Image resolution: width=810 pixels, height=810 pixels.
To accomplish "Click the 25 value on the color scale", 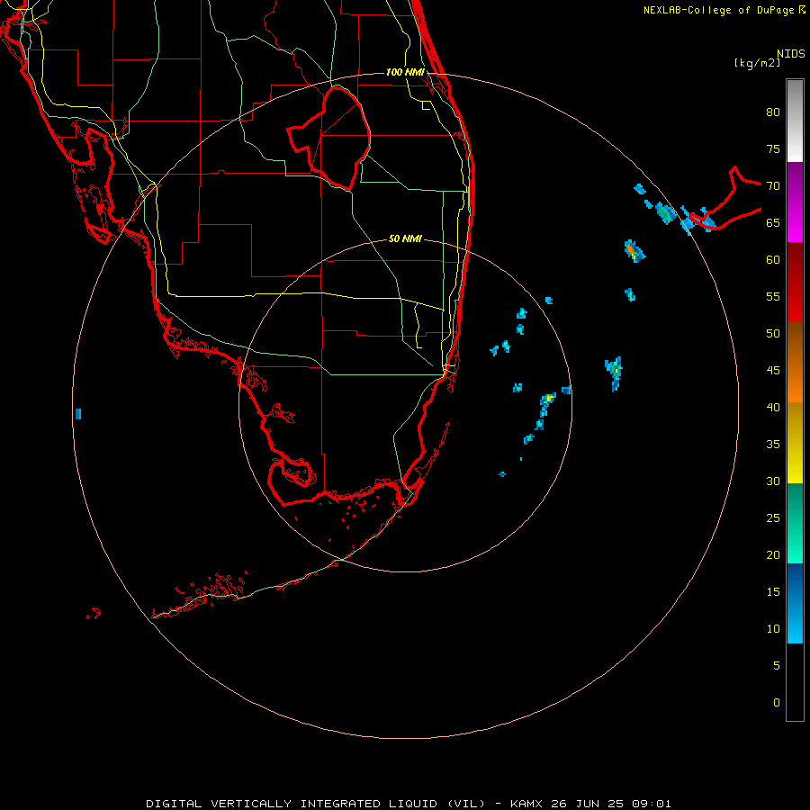I will pyautogui.click(x=773, y=518).
